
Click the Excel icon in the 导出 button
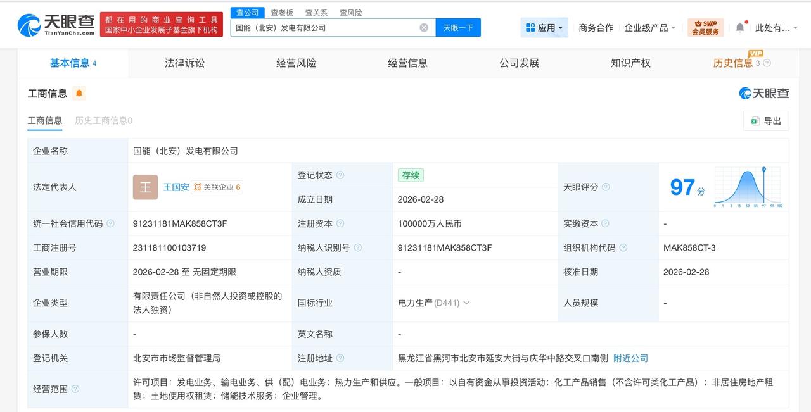coord(755,120)
